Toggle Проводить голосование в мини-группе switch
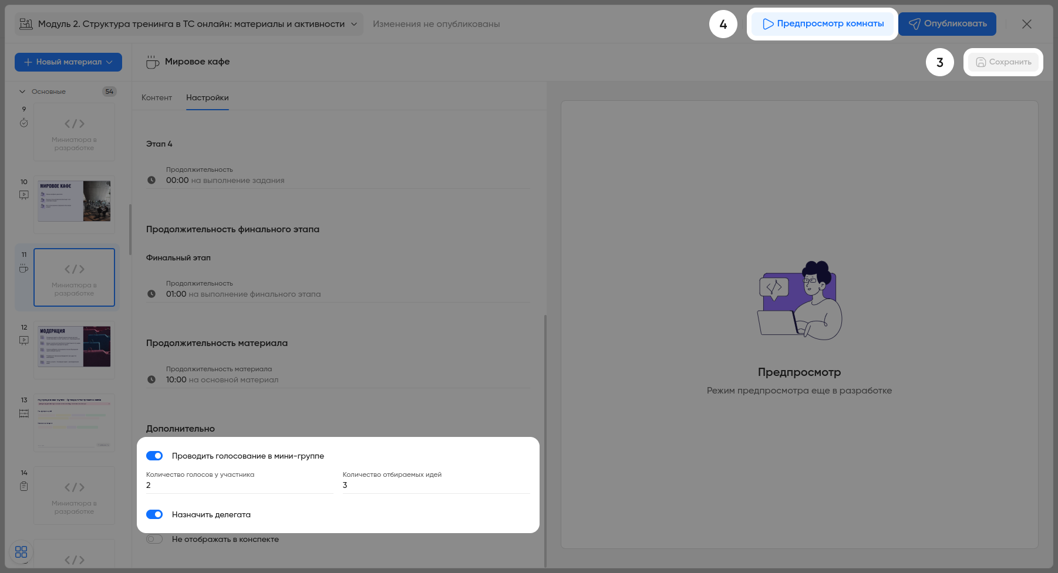 click(154, 456)
